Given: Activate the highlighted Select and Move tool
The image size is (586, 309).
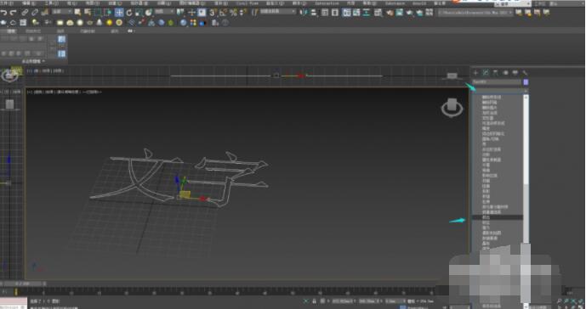Looking at the screenshot, I should point(119,13).
